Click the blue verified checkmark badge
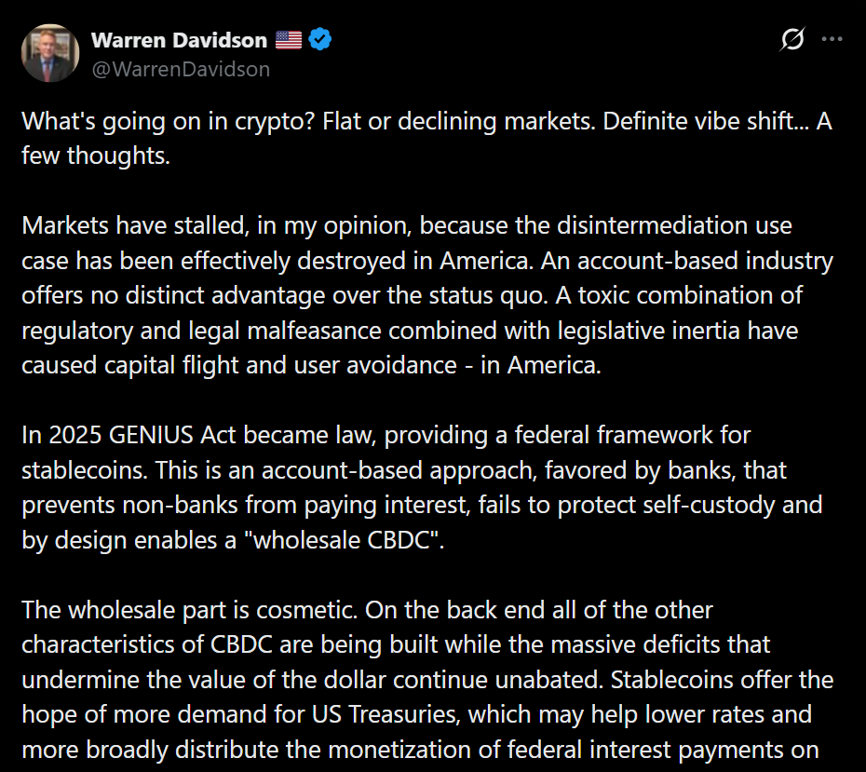The width and height of the screenshot is (866, 772). click(321, 40)
